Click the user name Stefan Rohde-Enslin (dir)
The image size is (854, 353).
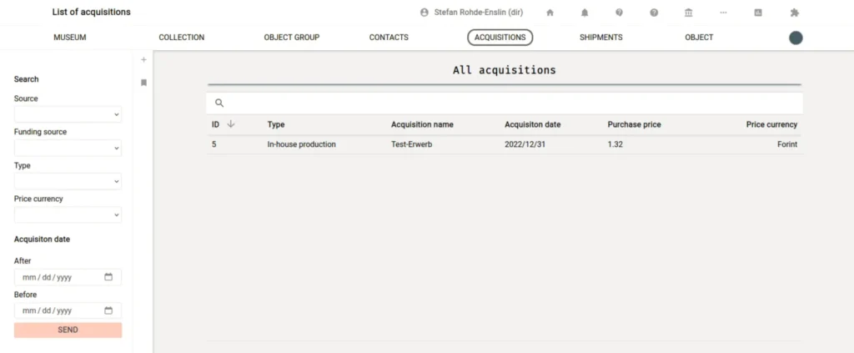point(479,13)
